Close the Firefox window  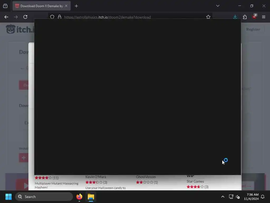pos(264,6)
